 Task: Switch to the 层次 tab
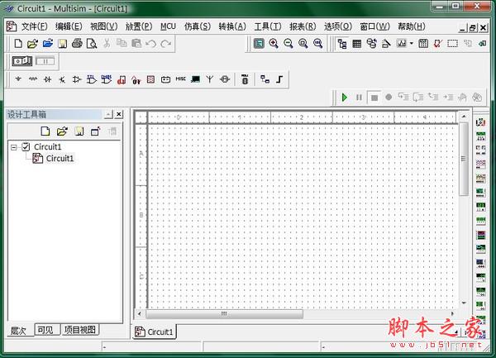pos(18,331)
